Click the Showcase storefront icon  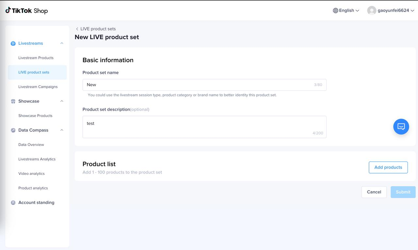tap(13, 101)
